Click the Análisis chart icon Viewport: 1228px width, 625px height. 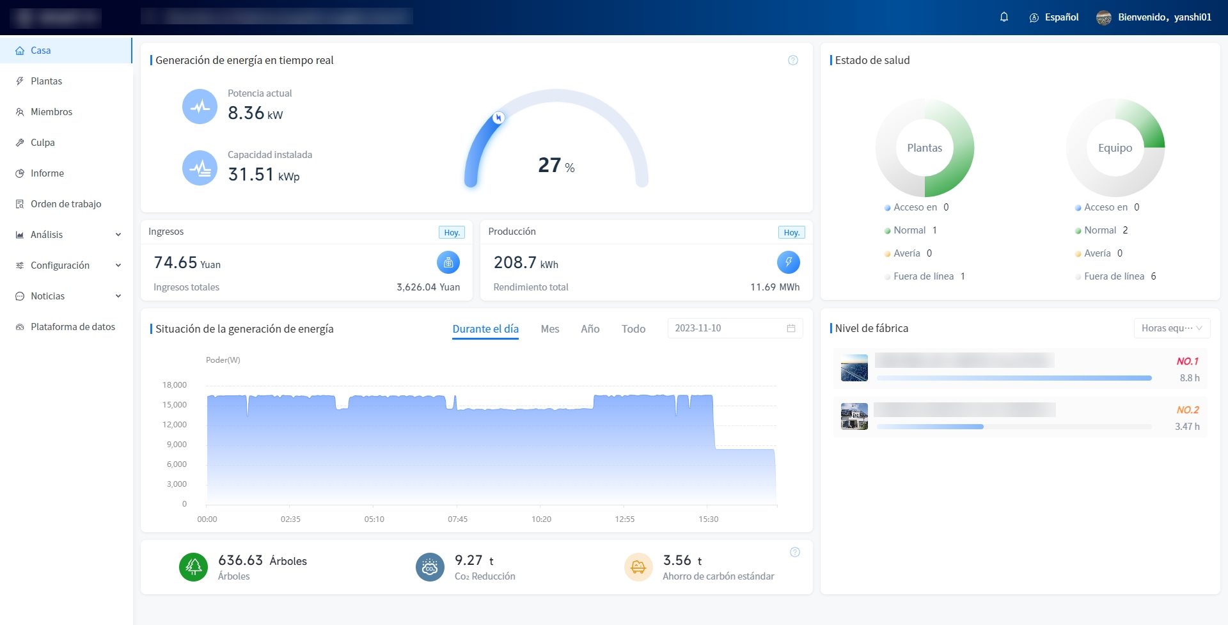[x=20, y=235]
